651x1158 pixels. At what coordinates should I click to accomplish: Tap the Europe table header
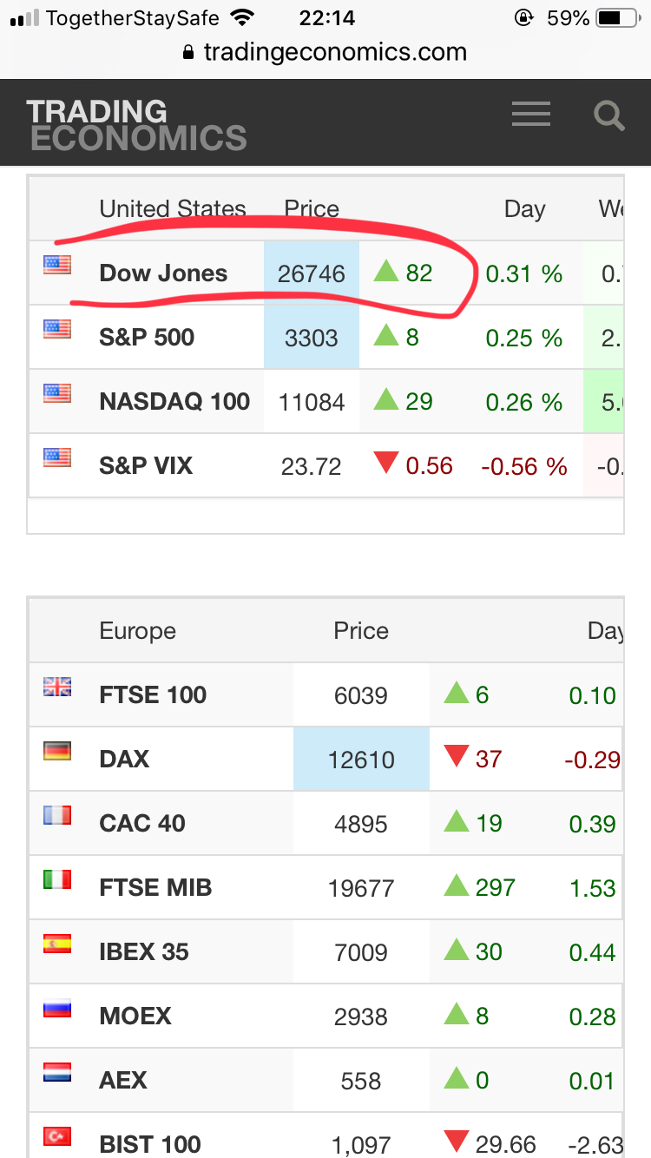(137, 631)
